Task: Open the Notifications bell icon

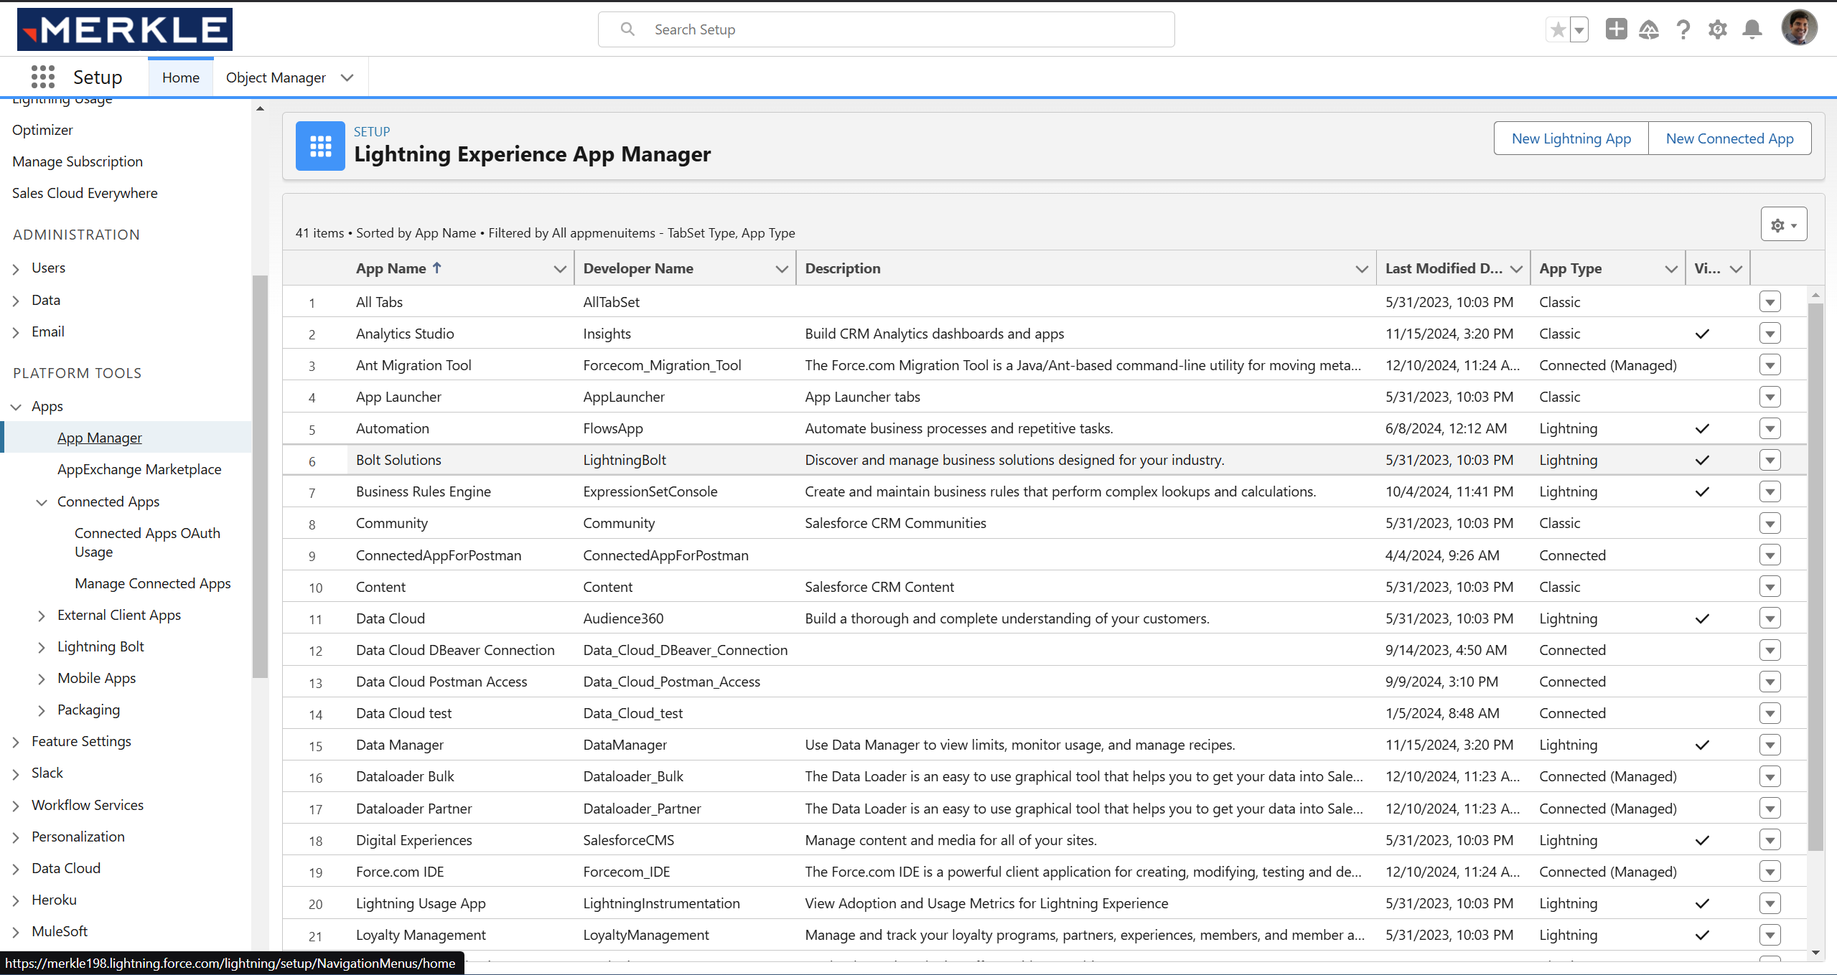Action: [1752, 29]
